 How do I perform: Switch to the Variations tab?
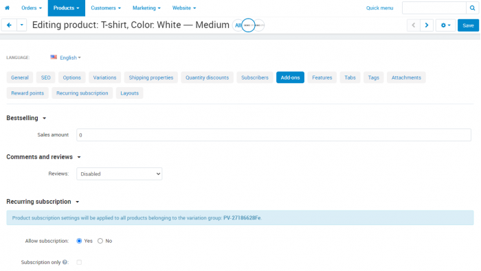pyautogui.click(x=104, y=78)
